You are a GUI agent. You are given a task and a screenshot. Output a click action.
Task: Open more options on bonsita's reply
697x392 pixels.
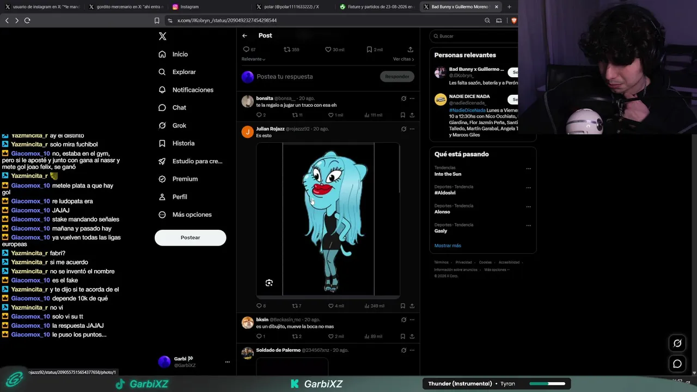click(412, 99)
